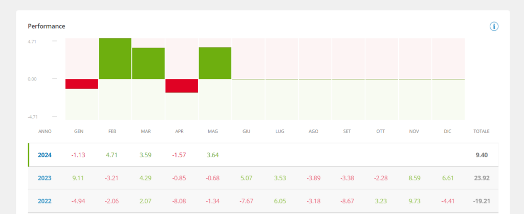Click the info icon beside Performance
The width and height of the screenshot is (524, 214).
494,26
